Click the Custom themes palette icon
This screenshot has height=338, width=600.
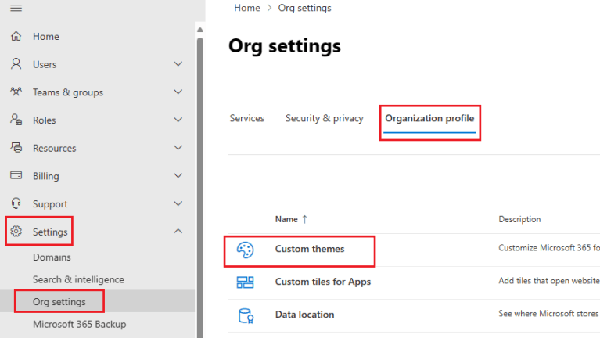pyautogui.click(x=245, y=250)
